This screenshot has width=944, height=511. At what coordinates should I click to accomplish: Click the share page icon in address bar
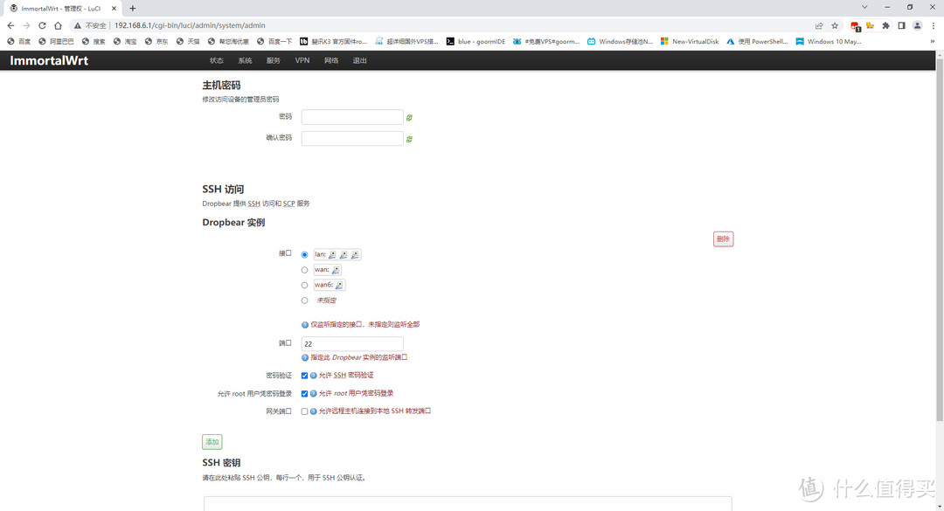(x=819, y=25)
